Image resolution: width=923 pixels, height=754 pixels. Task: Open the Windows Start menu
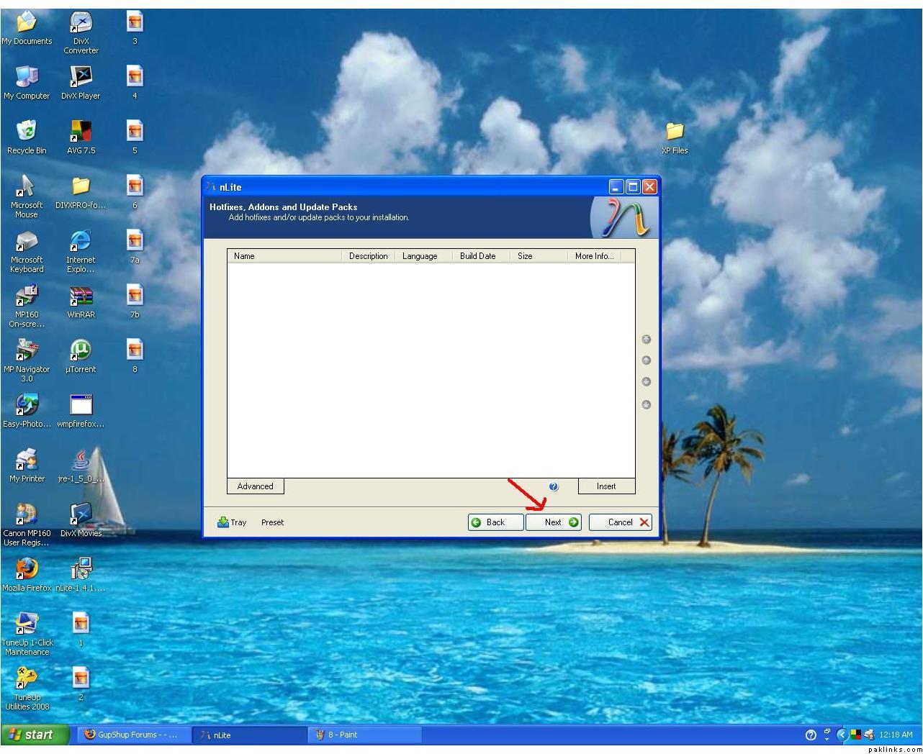point(35,735)
